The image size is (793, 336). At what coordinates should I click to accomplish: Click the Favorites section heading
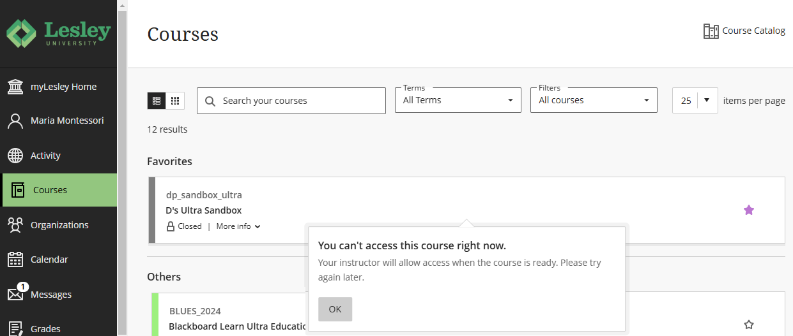pos(169,161)
